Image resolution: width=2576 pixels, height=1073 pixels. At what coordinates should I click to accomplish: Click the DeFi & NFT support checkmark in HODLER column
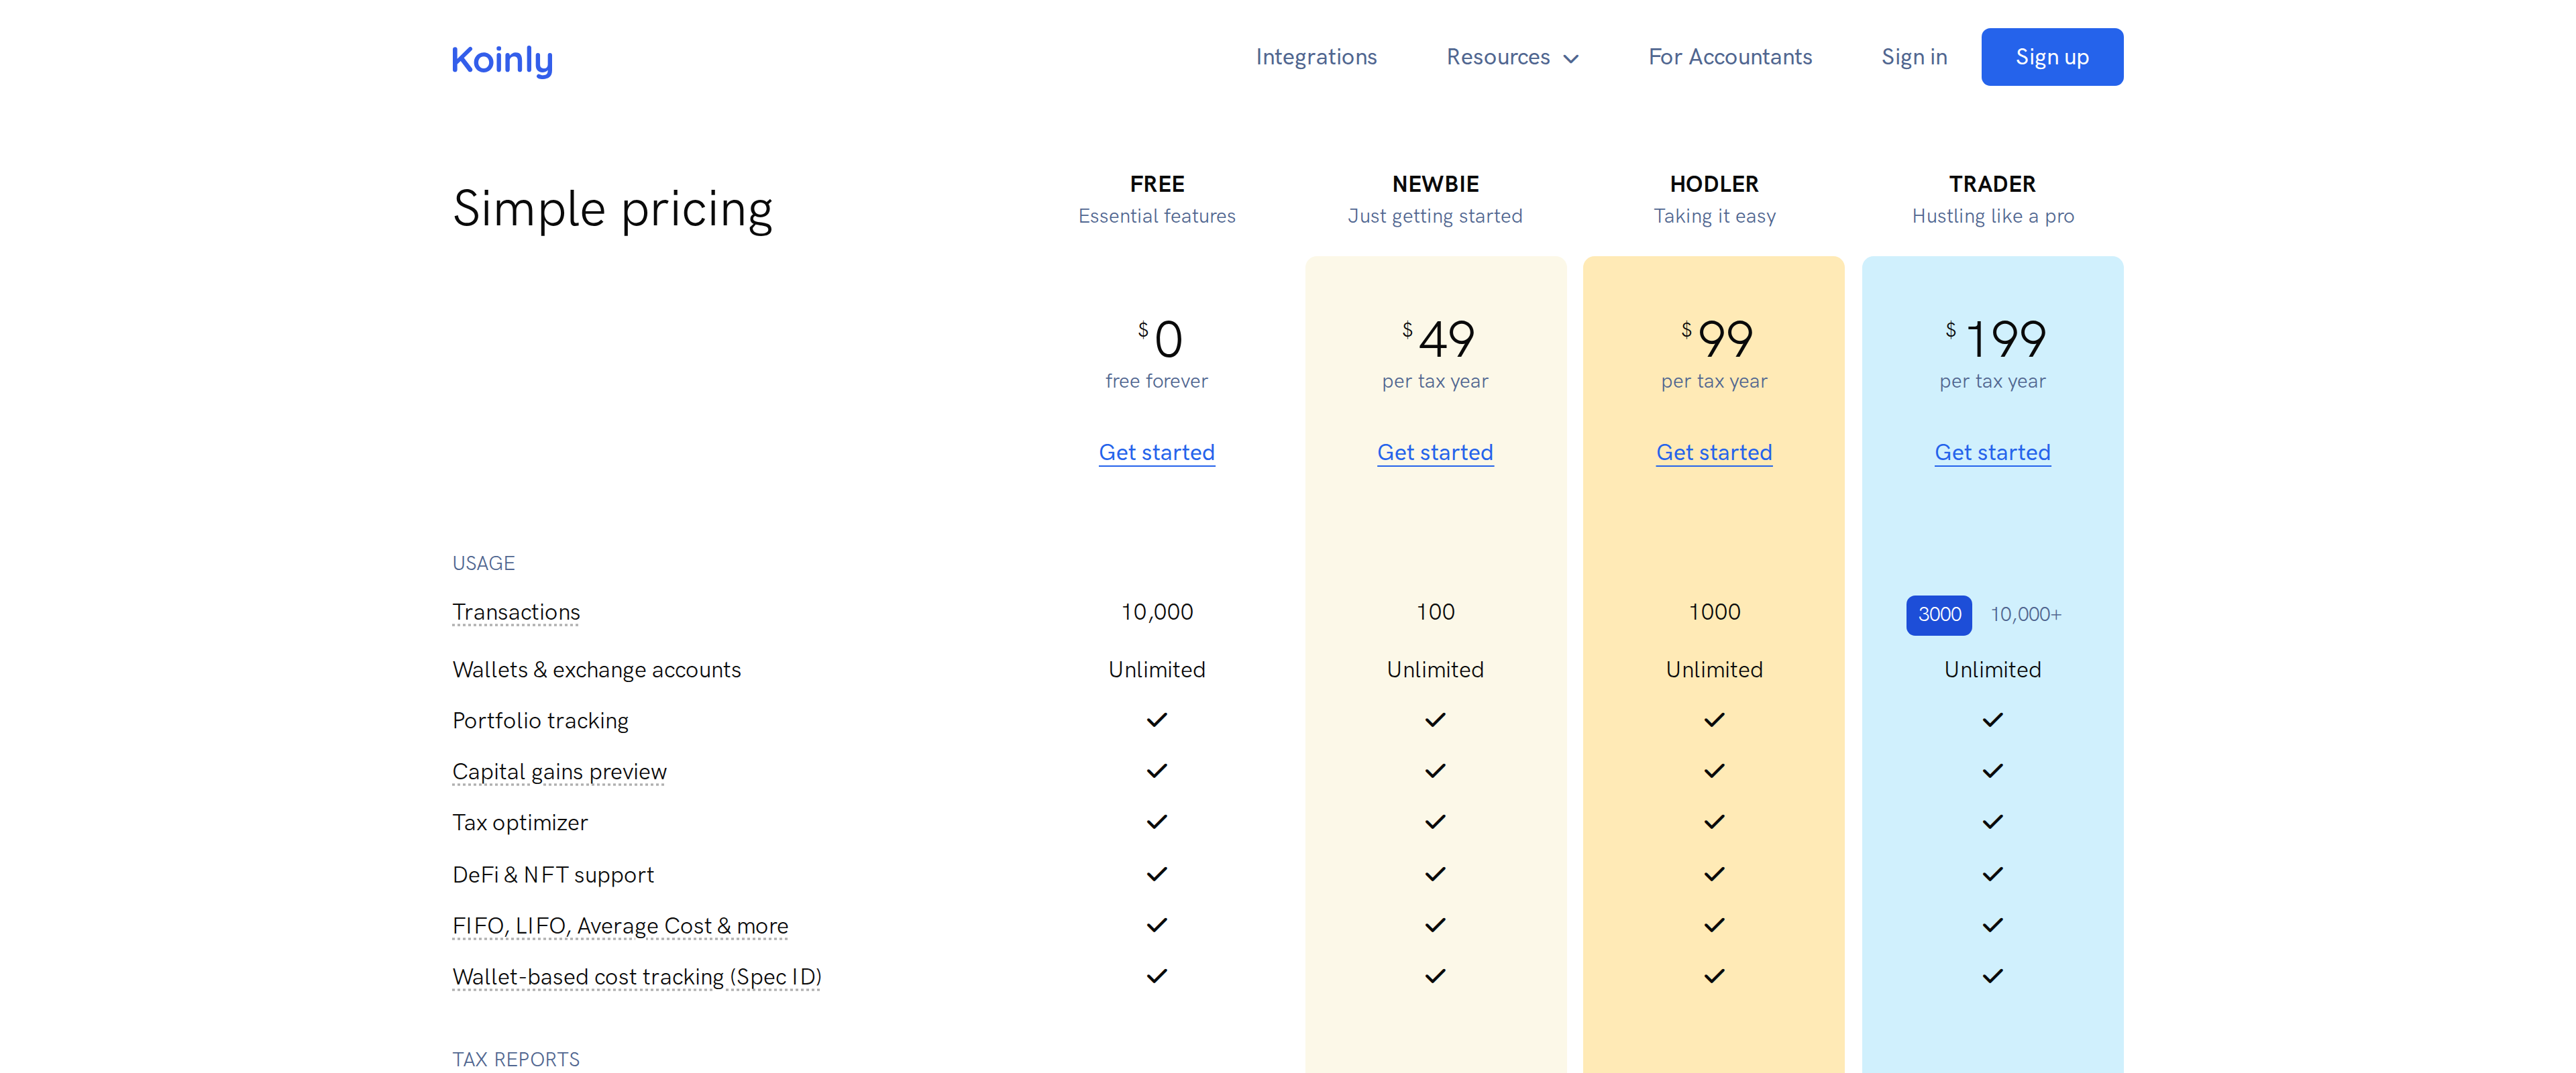(x=1714, y=874)
